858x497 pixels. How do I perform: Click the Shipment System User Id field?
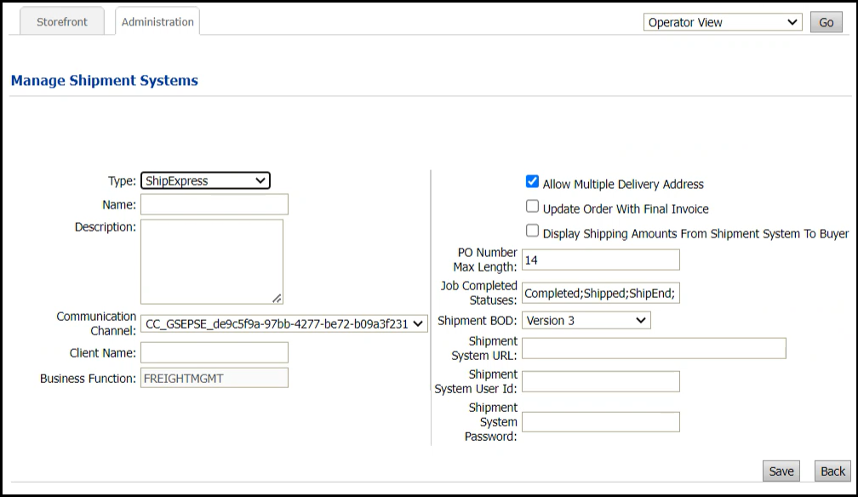[x=601, y=381]
